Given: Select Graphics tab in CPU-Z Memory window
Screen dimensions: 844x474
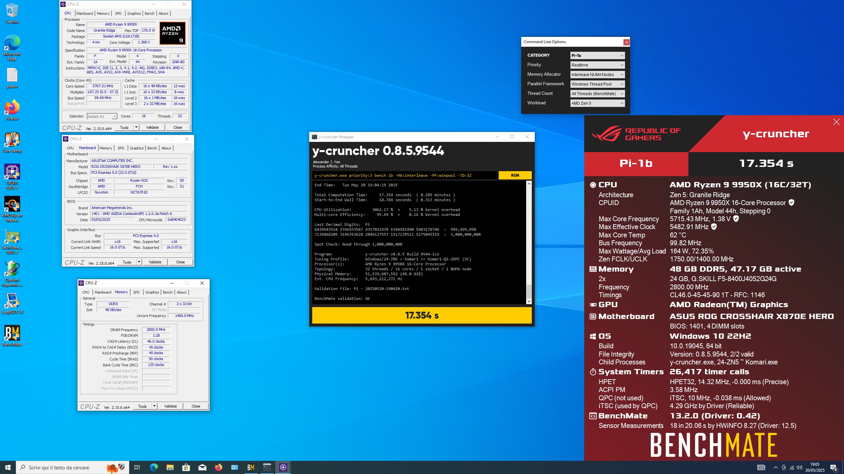Looking at the screenshot, I should [152, 292].
